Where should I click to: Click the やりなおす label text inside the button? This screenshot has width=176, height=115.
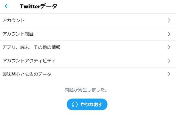point(91,105)
